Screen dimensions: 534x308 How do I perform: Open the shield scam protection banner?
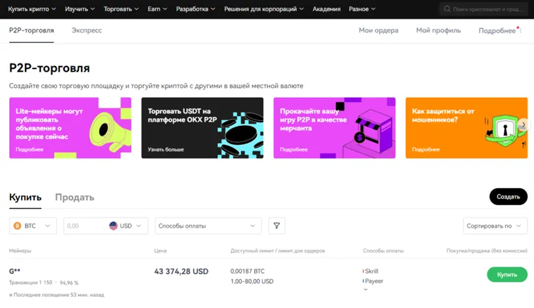pyautogui.click(x=466, y=128)
